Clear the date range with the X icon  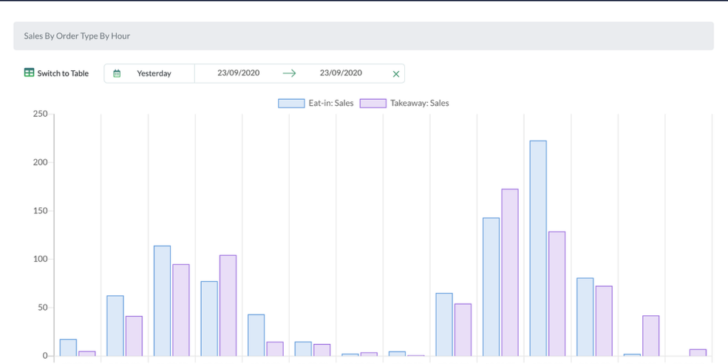click(395, 74)
